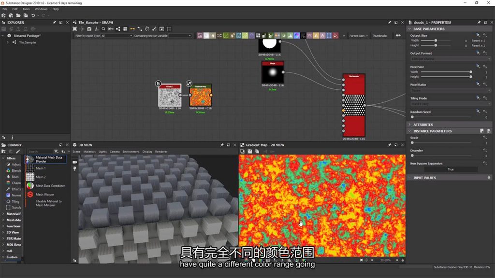The height and width of the screenshot is (278, 495).
Task: Open the Tools menu
Action: click(26, 9)
